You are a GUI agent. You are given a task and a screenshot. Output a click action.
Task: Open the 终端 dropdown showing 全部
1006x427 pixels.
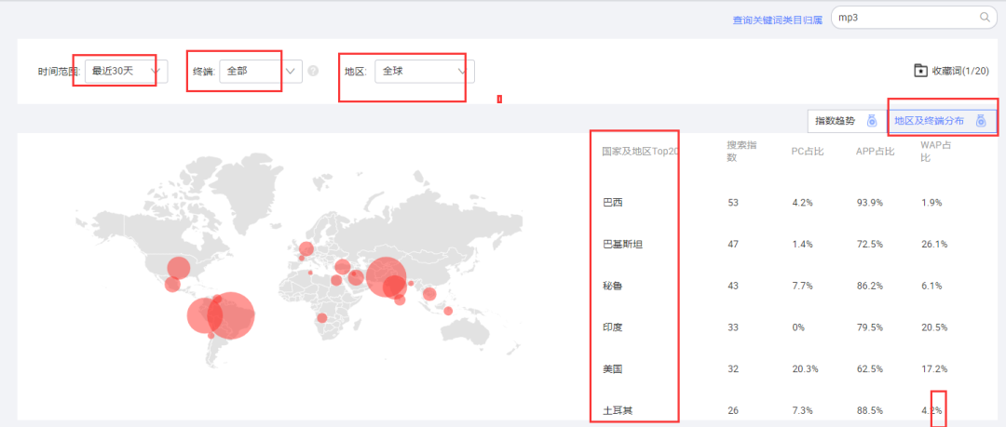[261, 71]
